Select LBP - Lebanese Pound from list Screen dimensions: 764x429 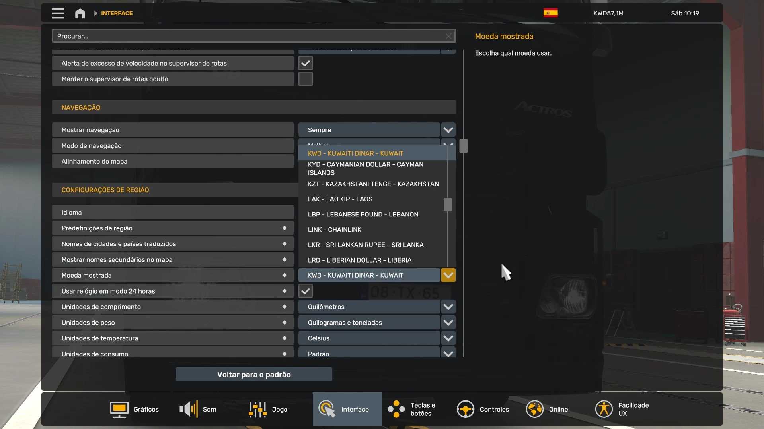(363, 214)
